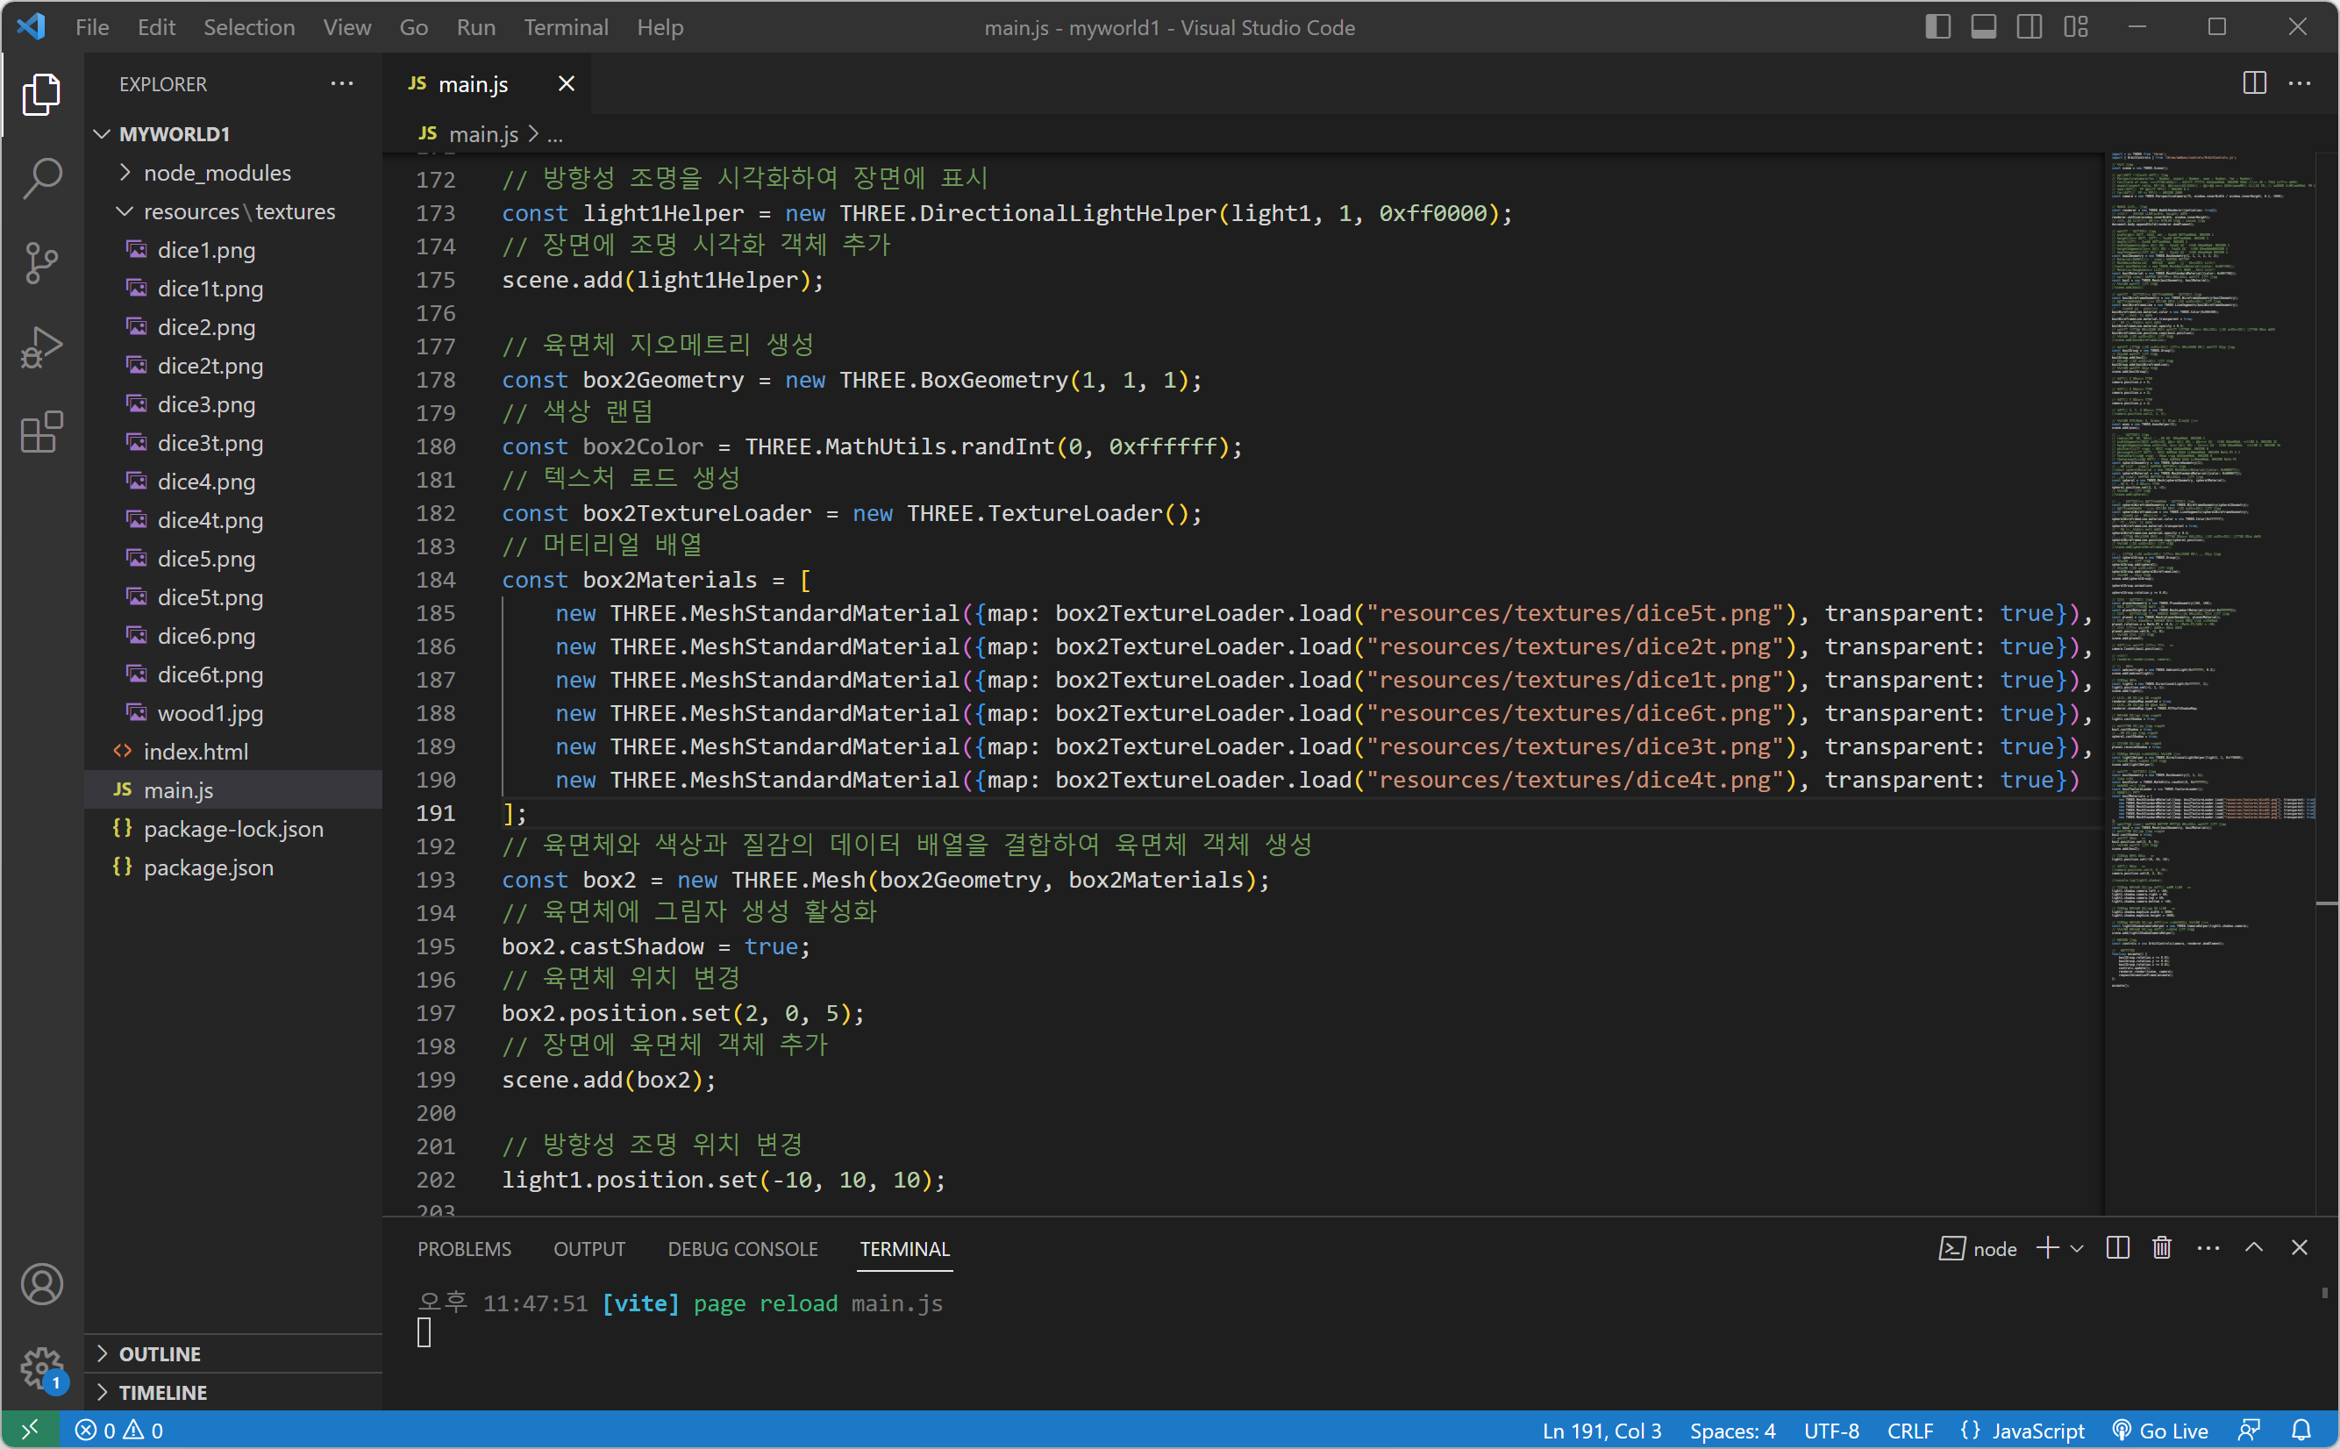
Task: Click Go Live in status bar
Action: (2161, 1430)
